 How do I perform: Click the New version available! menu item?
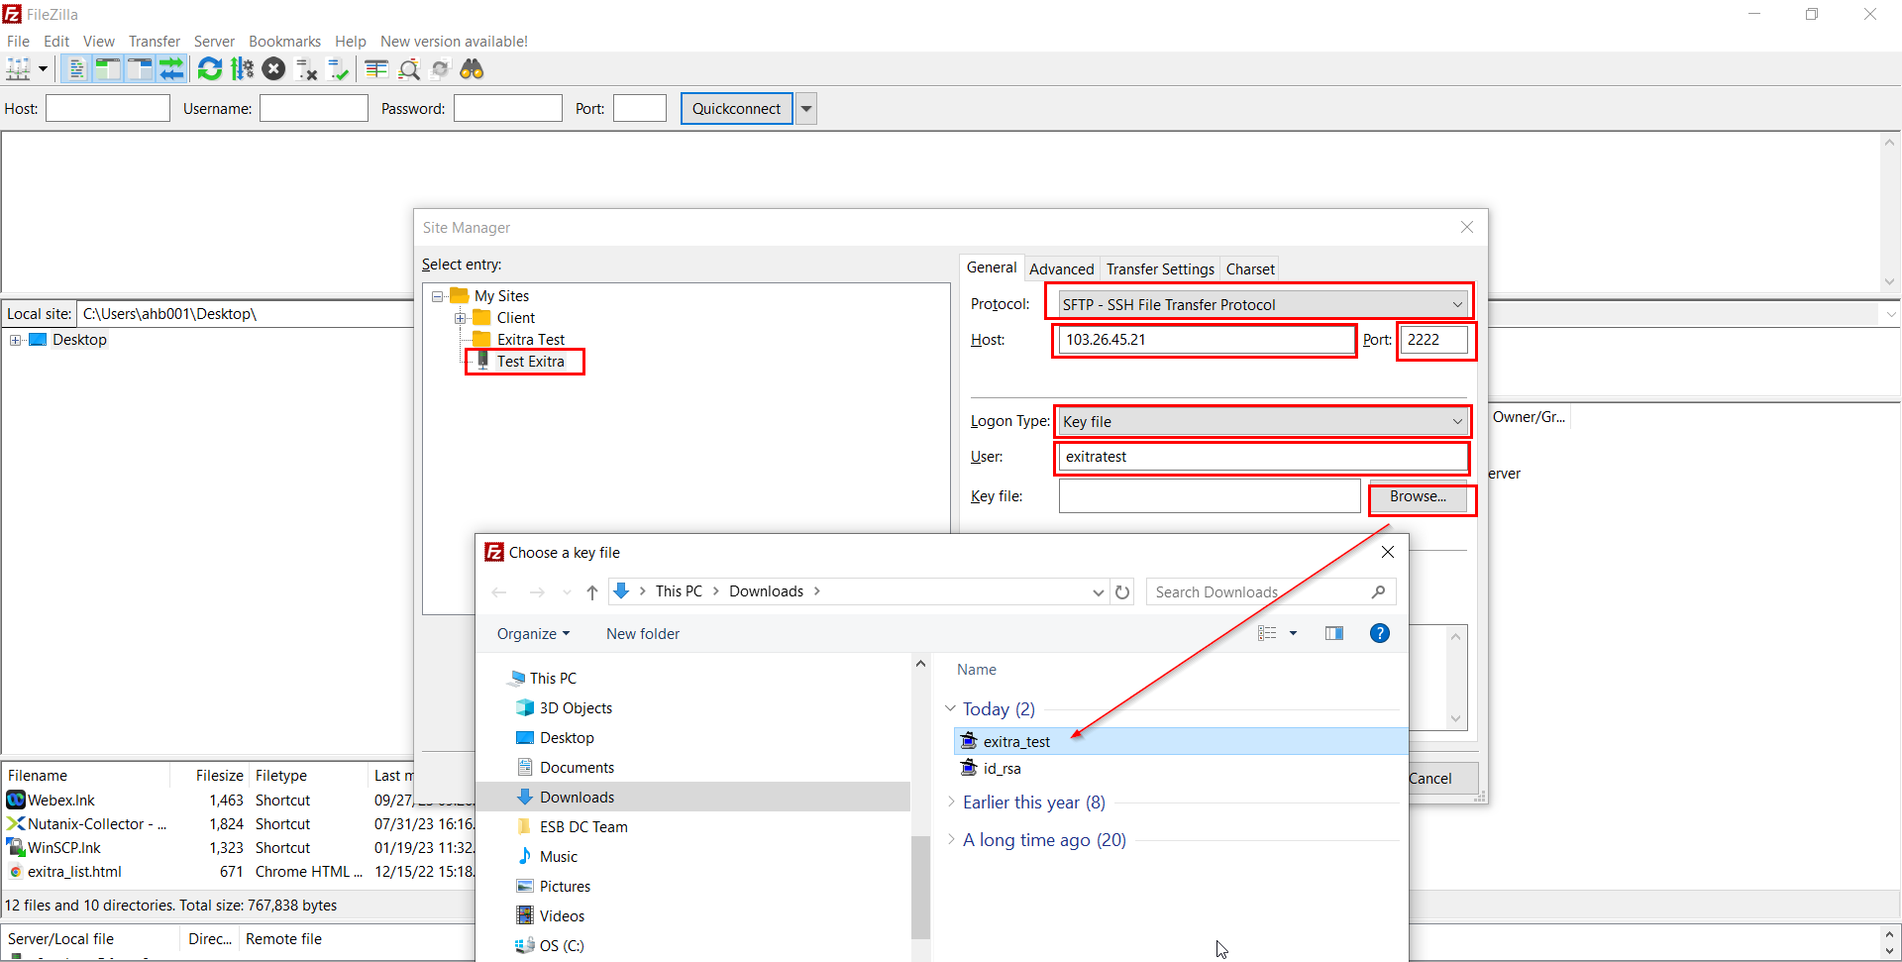(454, 42)
